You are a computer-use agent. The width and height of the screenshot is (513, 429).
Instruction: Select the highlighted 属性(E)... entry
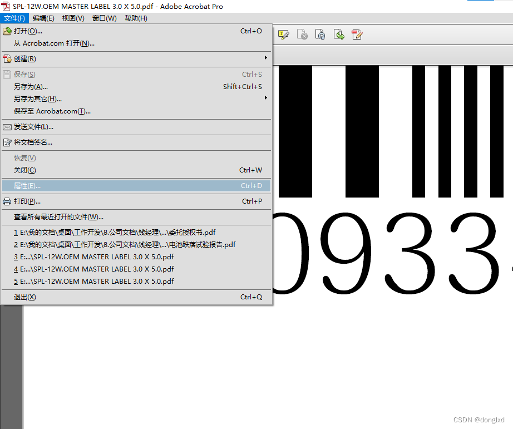[x=136, y=186]
